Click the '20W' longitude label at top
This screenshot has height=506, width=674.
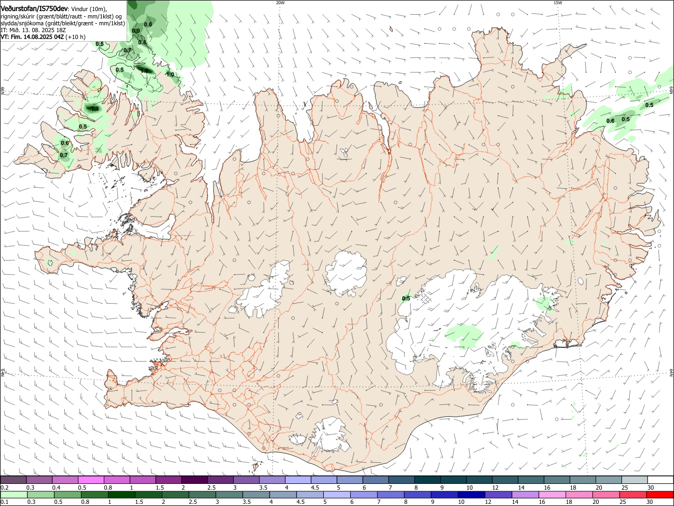pos(280,3)
